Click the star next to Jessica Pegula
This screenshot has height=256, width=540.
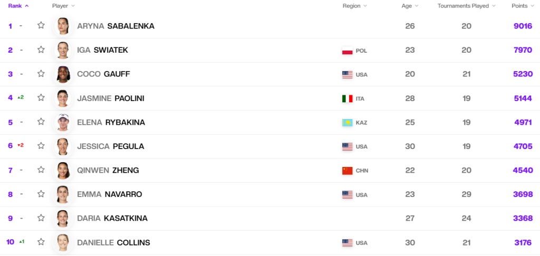pos(41,145)
